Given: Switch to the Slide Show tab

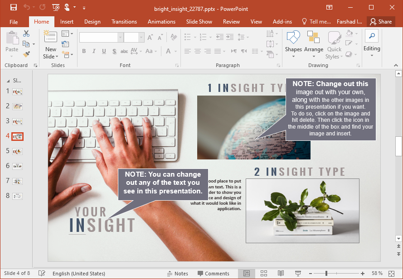Looking at the screenshot, I should (199, 22).
